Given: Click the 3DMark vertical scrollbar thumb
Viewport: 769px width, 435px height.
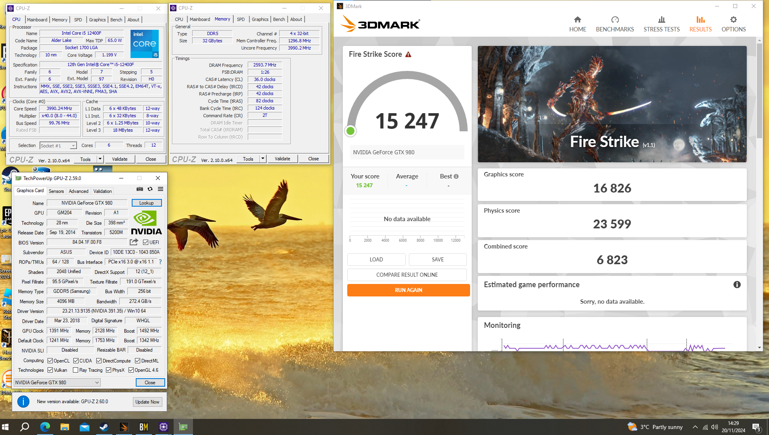Looking at the screenshot, I should tap(759, 90).
